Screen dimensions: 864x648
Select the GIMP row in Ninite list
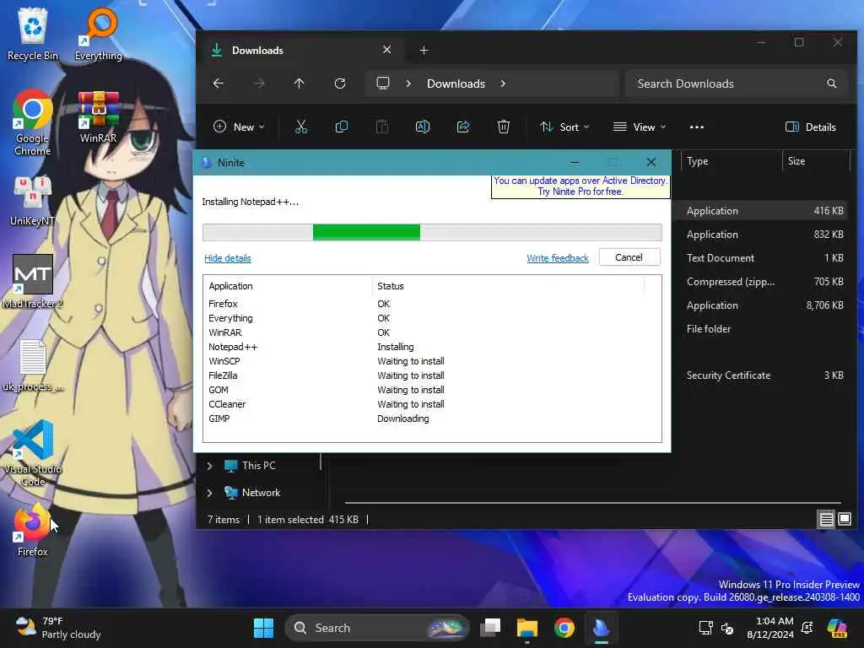tap(432, 418)
